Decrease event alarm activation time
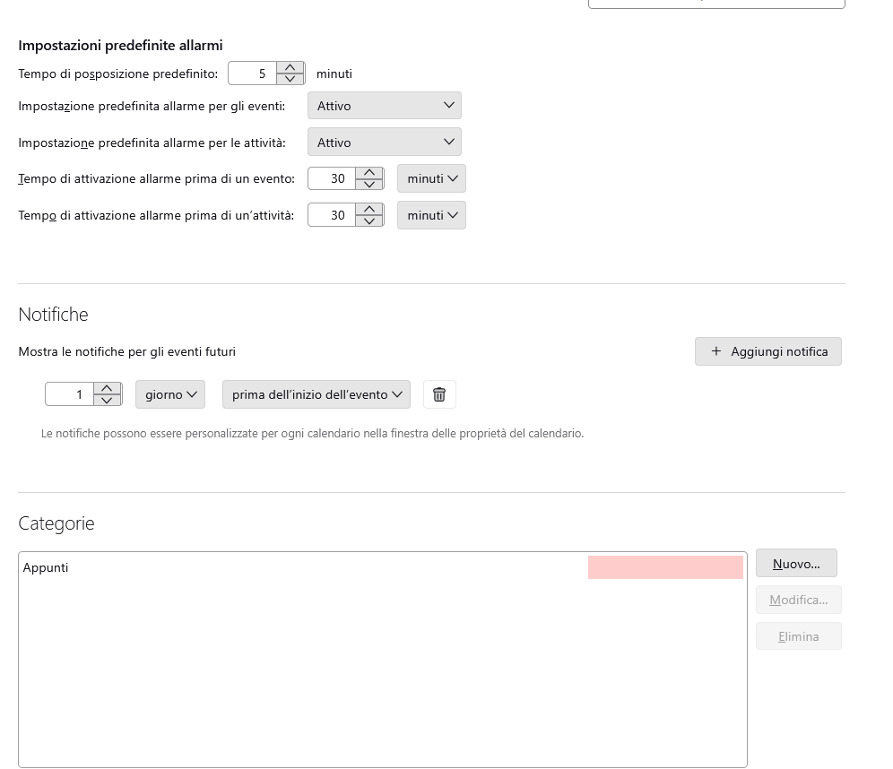This screenshot has height=769, width=893. [369, 185]
